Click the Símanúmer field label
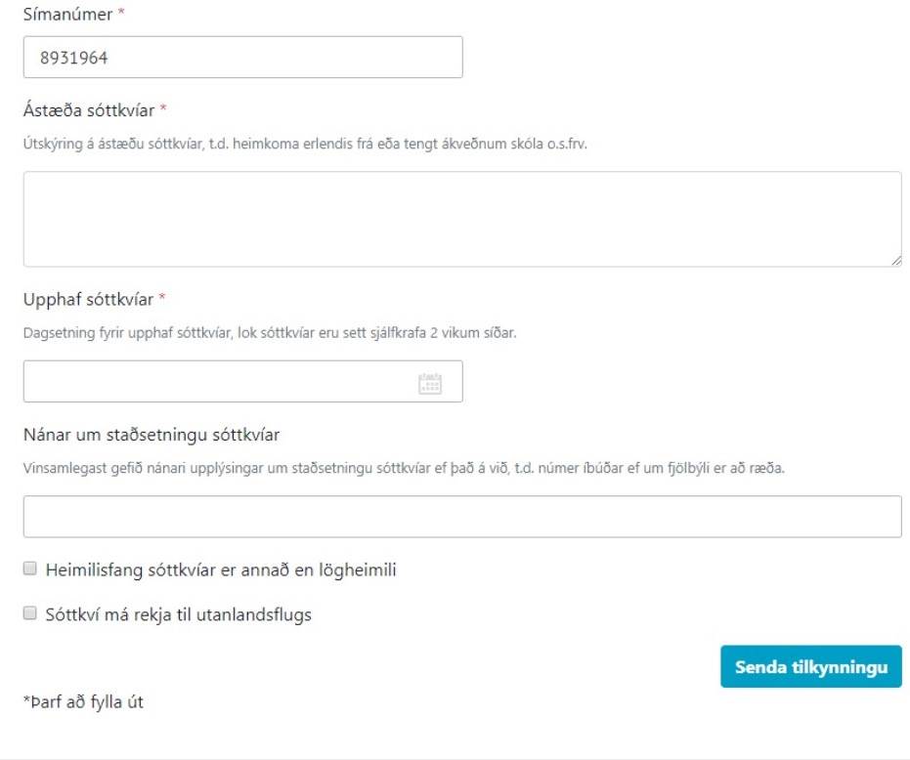This screenshot has width=910, height=760. 67,14
